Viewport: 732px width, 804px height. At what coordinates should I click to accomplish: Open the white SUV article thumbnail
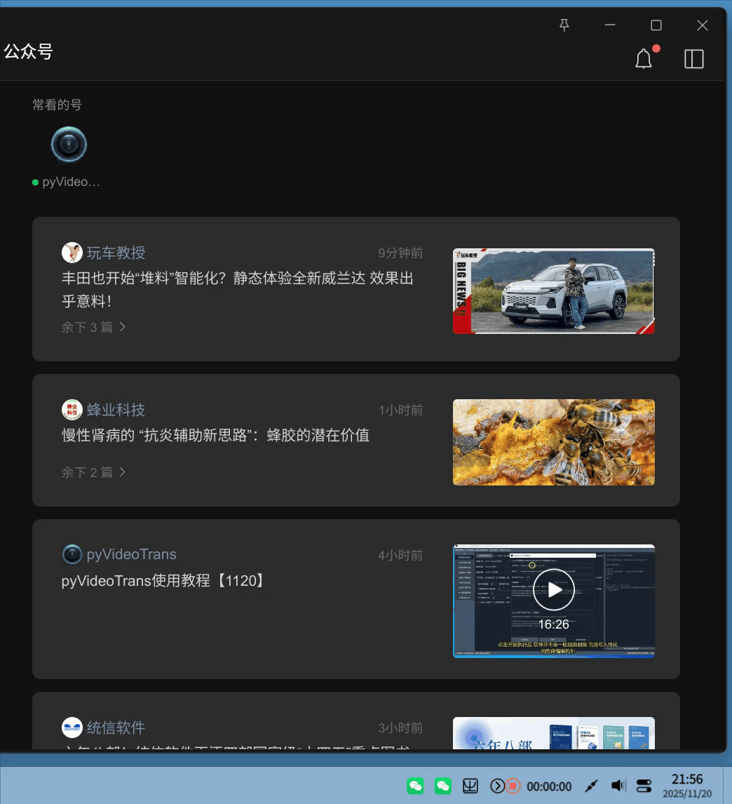coord(554,291)
